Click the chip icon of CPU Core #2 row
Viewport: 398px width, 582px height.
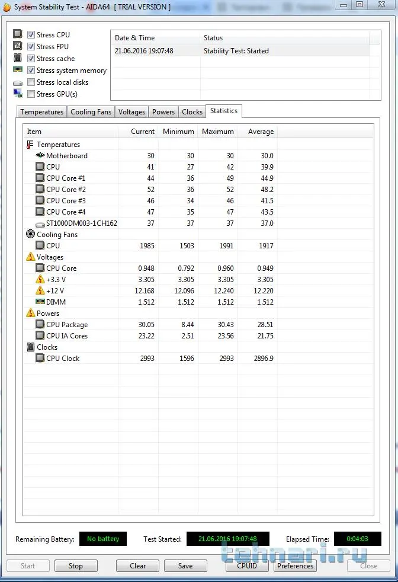(x=40, y=189)
